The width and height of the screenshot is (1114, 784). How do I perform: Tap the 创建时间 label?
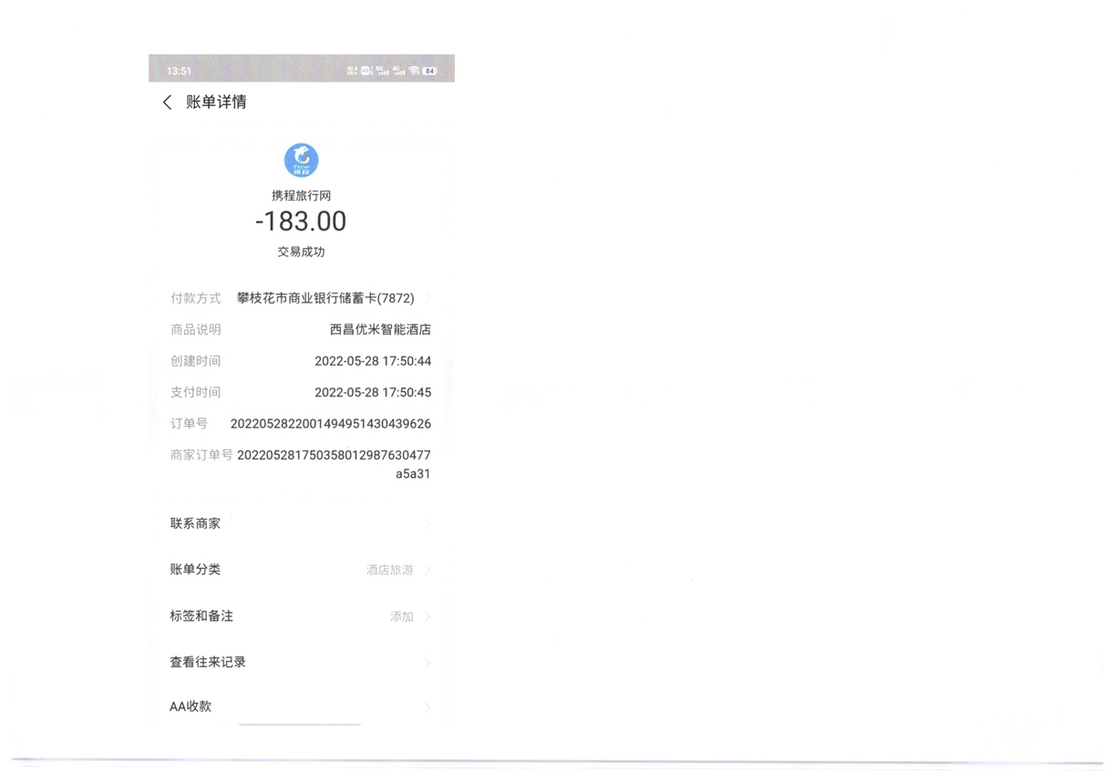coord(195,361)
